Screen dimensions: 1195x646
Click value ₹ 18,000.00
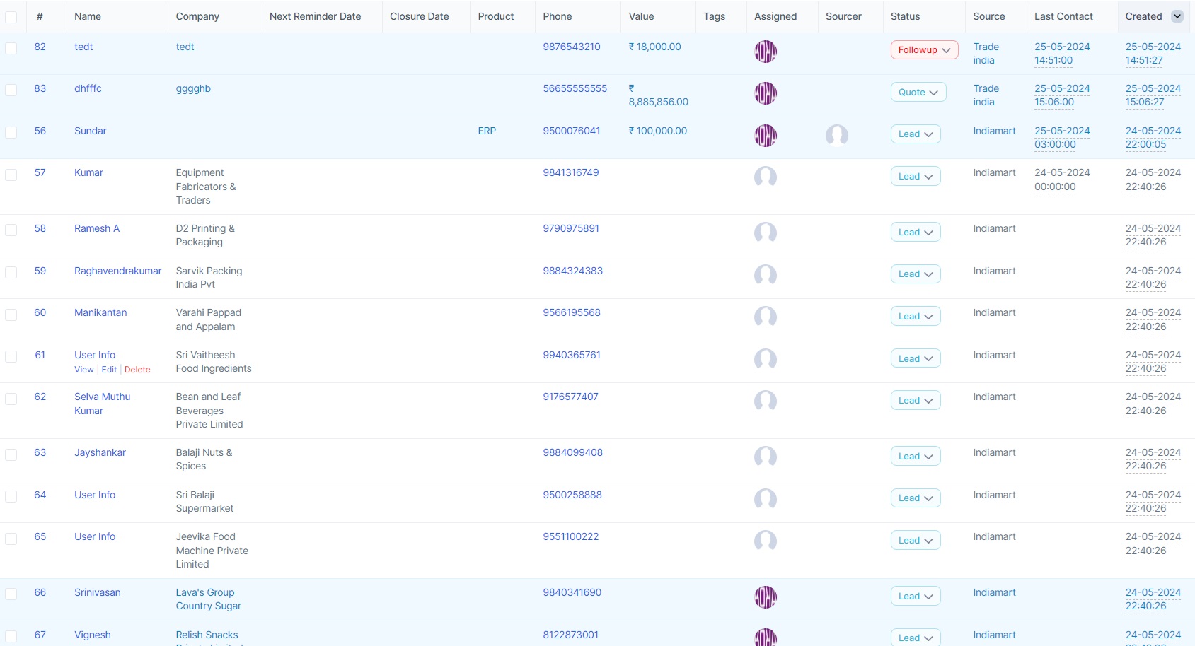pos(655,47)
